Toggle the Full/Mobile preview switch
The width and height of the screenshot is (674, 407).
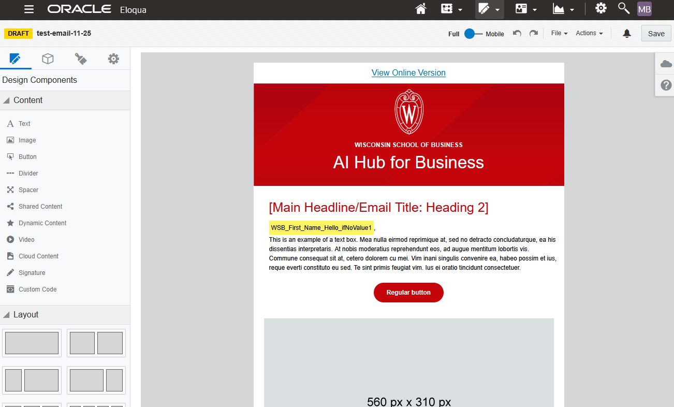[x=470, y=34]
